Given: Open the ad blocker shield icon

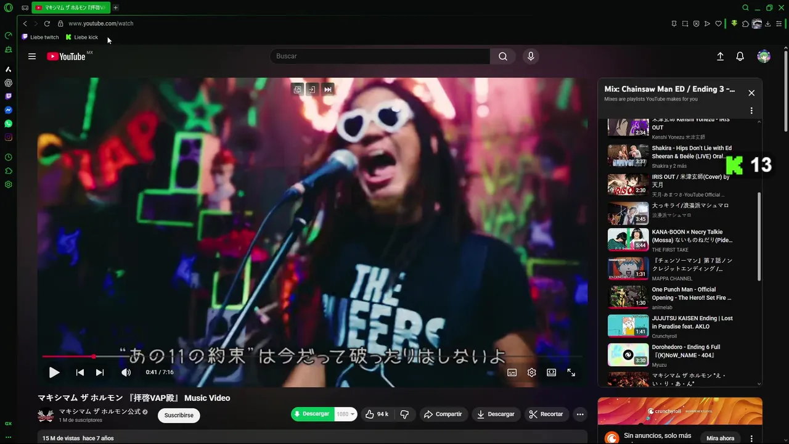Looking at the screenshot, I should [696, 23].
